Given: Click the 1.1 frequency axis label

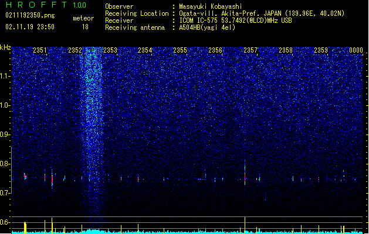Looking at the screenshot, I should 5,76.
